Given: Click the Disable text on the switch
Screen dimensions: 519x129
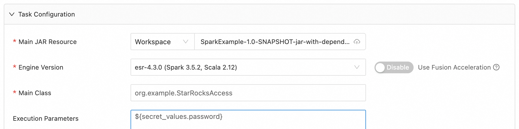Looking at the screenshot, I should 398,67.
